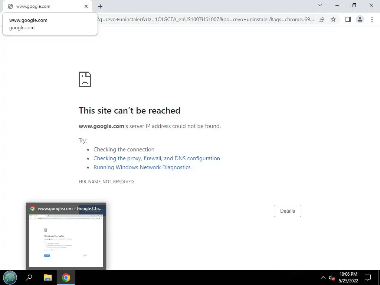Bookmark this page with star icon
380x285 pixels.
pyautogui.click(x=333, y=19)
